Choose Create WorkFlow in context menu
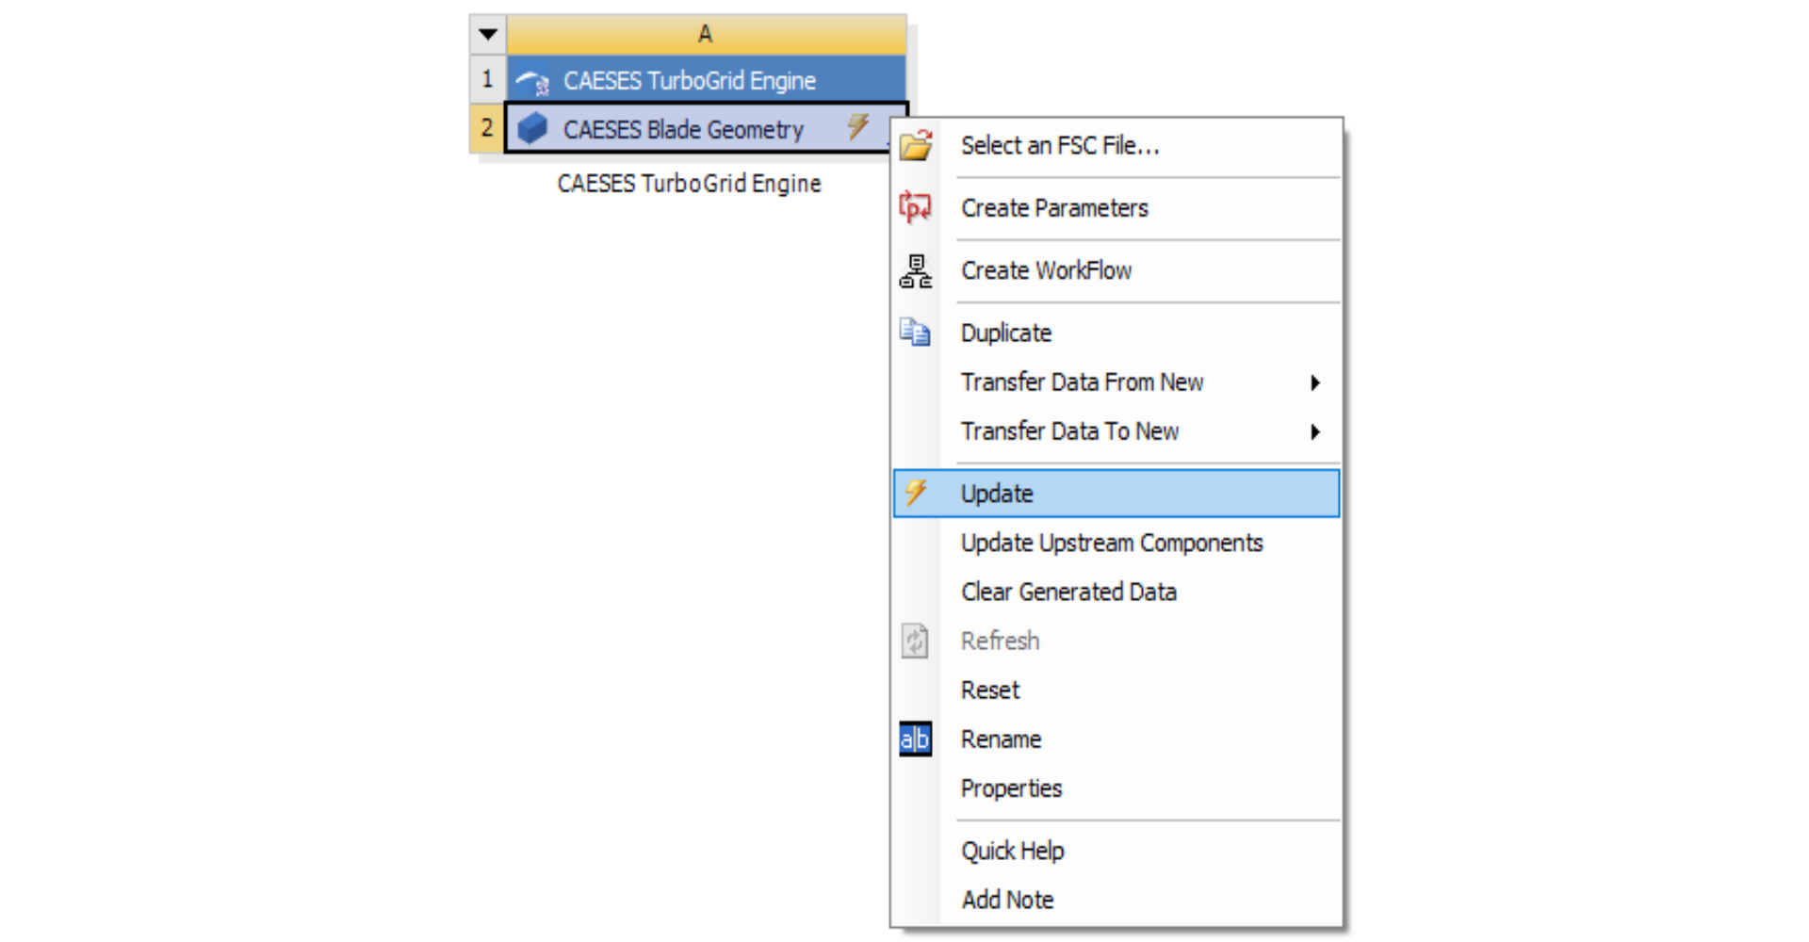 (x=1116, y=270)
